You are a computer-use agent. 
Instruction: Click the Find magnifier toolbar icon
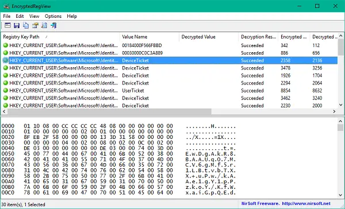tap(44, 25)
